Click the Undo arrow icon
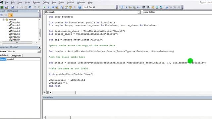212x119 pixels. [x=35, y=7]
